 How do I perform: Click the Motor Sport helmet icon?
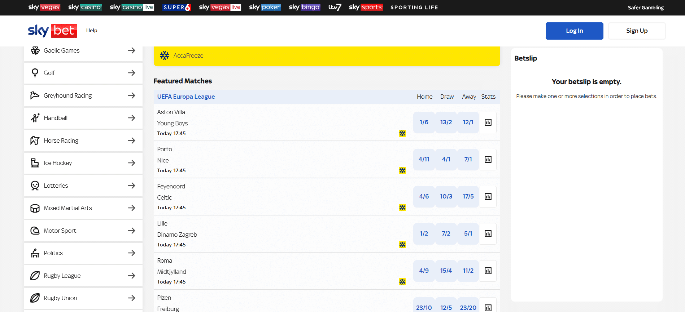[35, 231]
